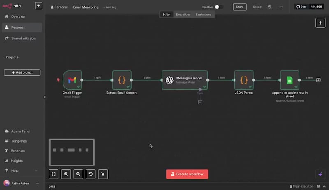Click the Personal breadcrumb
Image resolution: width=329 pixels, height=190 pixels.
[x=59, y=7]
